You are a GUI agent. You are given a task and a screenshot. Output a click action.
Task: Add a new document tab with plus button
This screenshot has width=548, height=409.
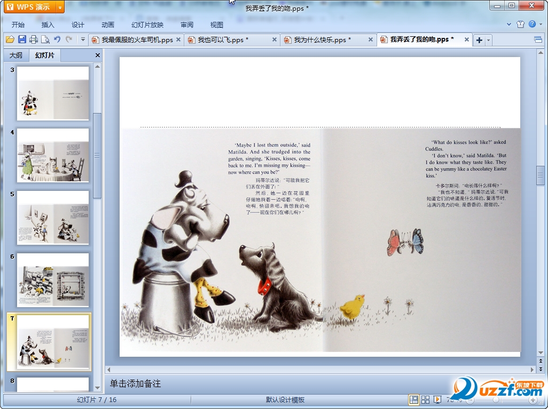coord(479,40)
